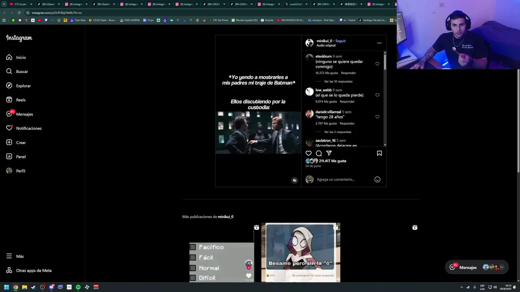
Task: Play the Batman meme video
Action: point(258,111)
